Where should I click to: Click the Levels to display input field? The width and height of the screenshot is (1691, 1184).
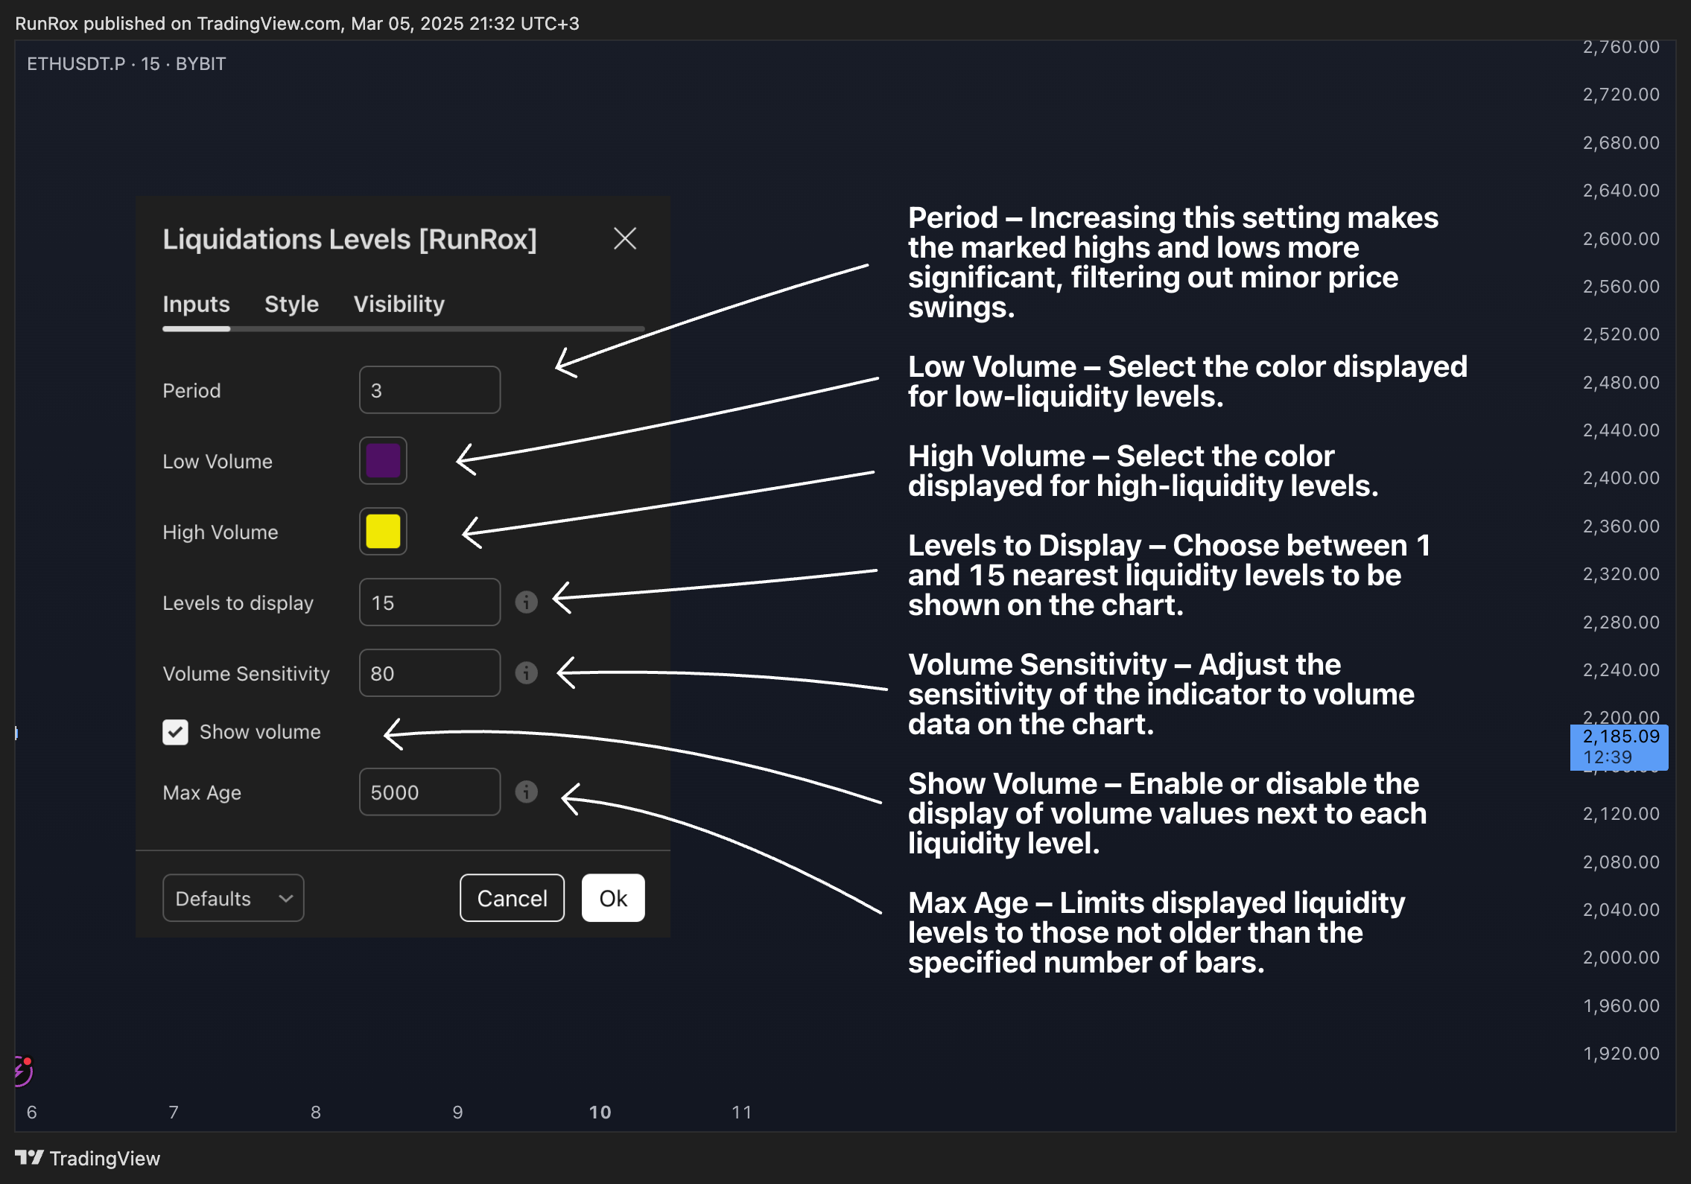pos(430,602)
